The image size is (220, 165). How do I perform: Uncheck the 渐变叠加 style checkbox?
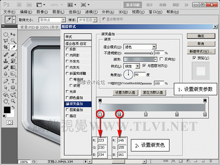click(x=67, y=104)
